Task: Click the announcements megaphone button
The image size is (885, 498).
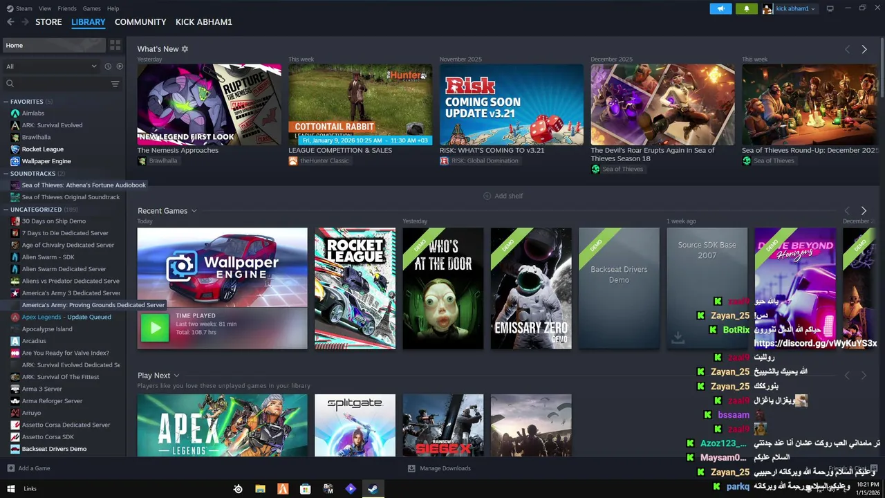Action: pyautogui.click(x=720, y=8)
